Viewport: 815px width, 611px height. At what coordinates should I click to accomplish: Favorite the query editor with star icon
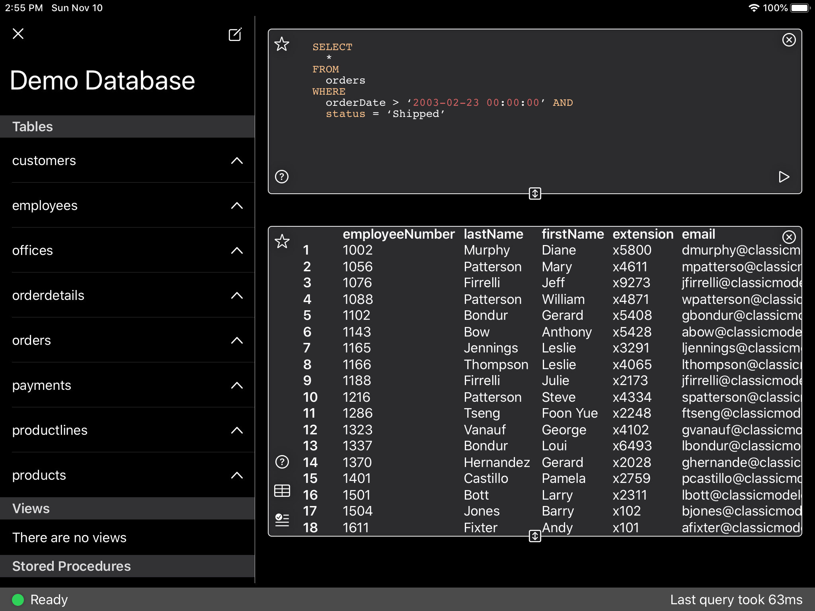tap(282, 44)
